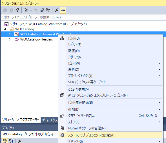Click the Collapse All icon
The width and height of the screenshot is (166, 143).
[42, 10]
